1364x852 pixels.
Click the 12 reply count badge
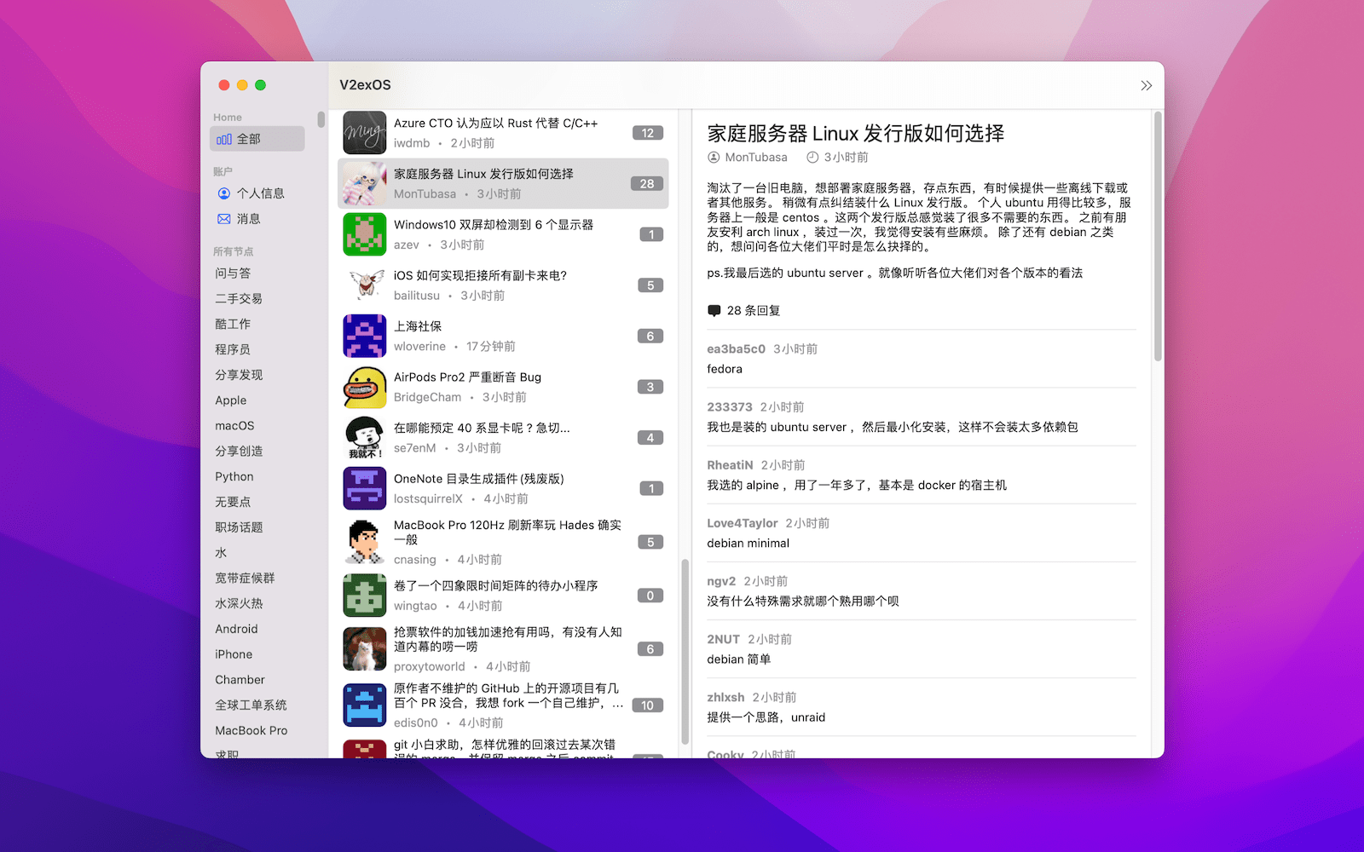(x=648, y=133)
